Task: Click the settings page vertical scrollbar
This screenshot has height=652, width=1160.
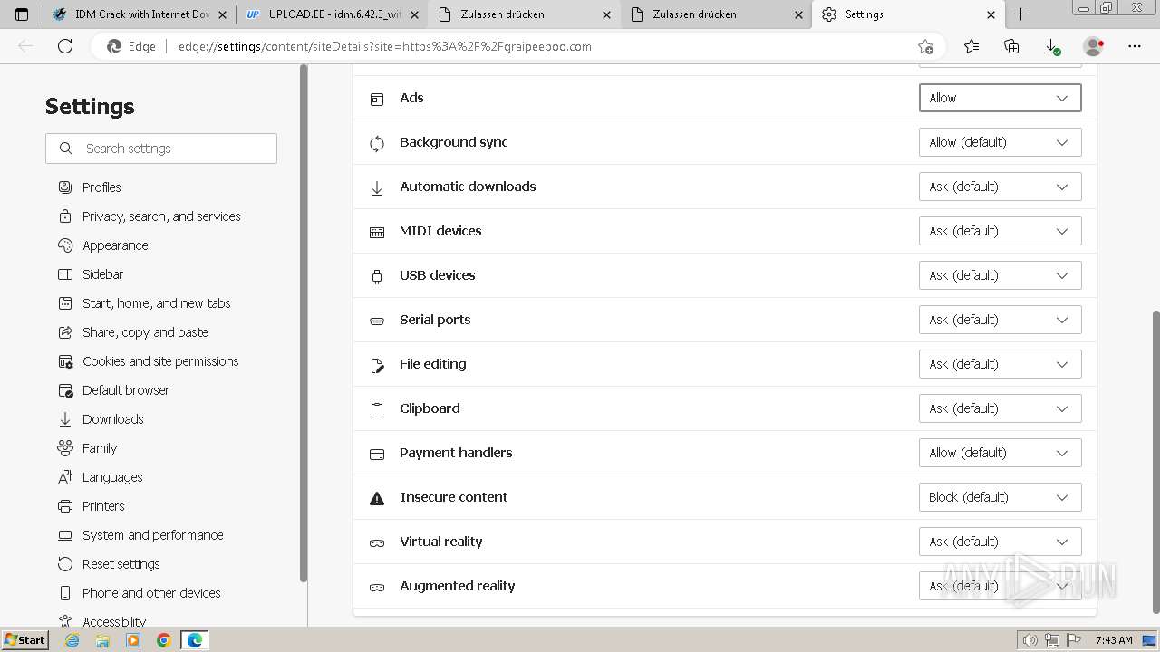Action: tap(1155, 462)
